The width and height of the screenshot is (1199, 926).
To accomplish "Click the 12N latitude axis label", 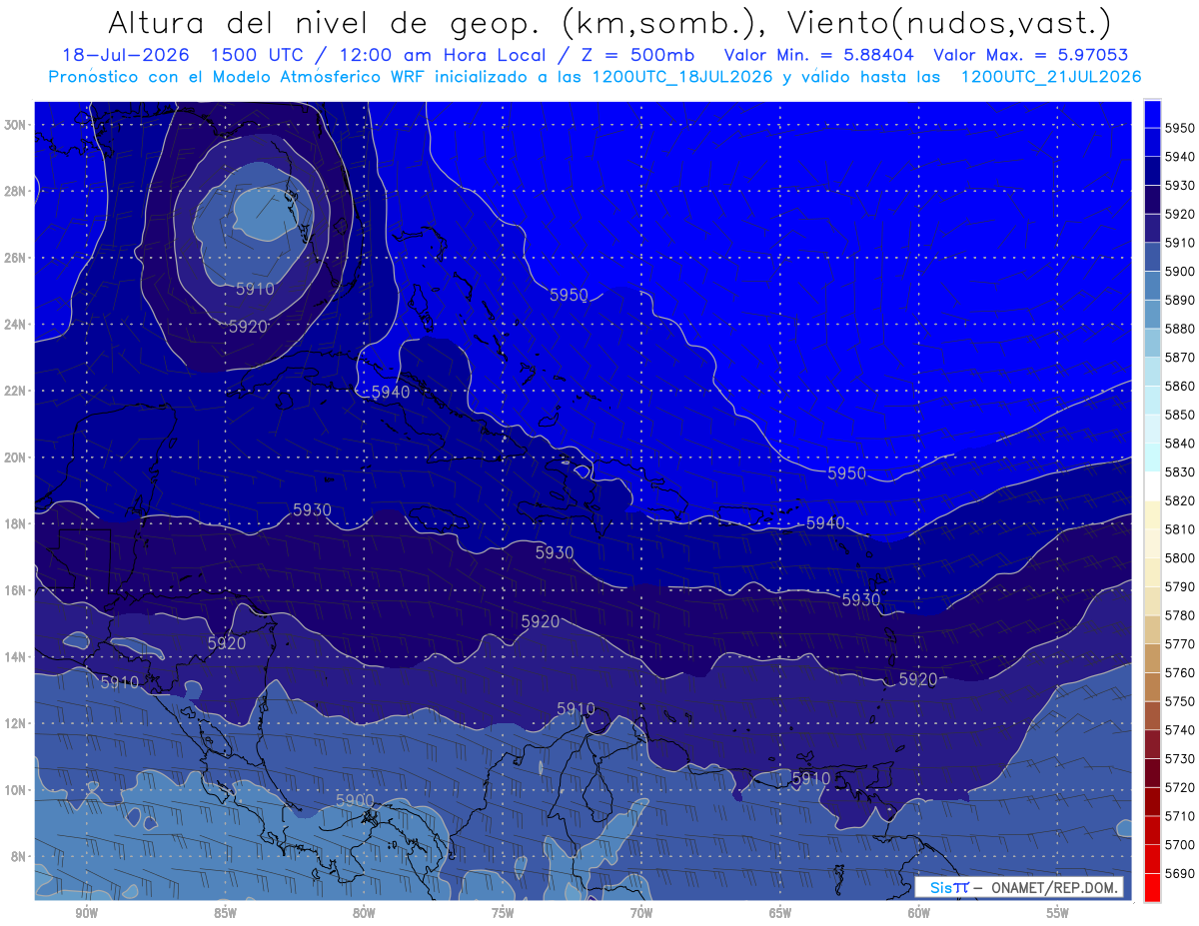I will click(16, 723).
